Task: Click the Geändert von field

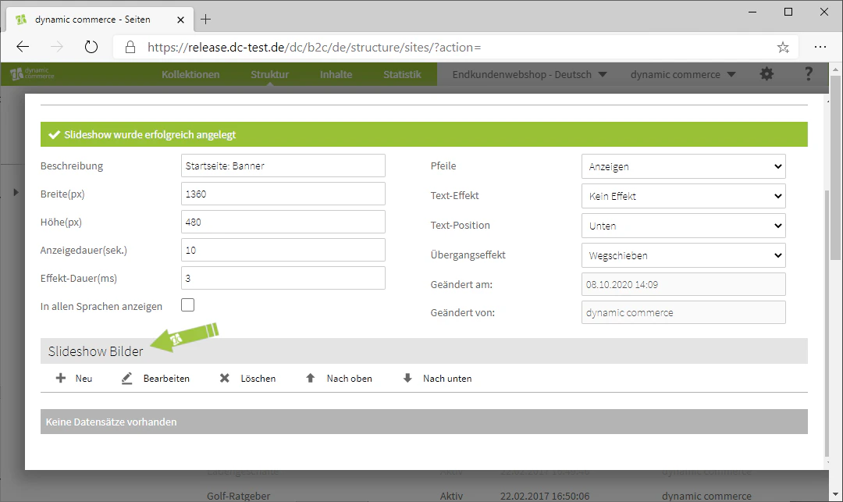Action: [683, 312]
